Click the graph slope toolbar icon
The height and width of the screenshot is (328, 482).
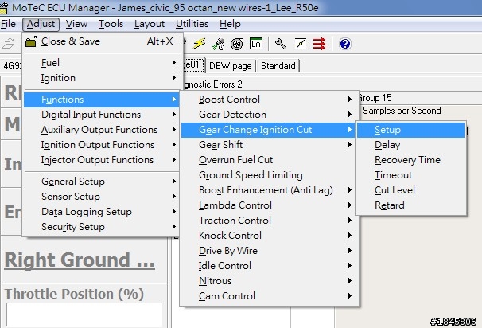[x=301, y=44]
